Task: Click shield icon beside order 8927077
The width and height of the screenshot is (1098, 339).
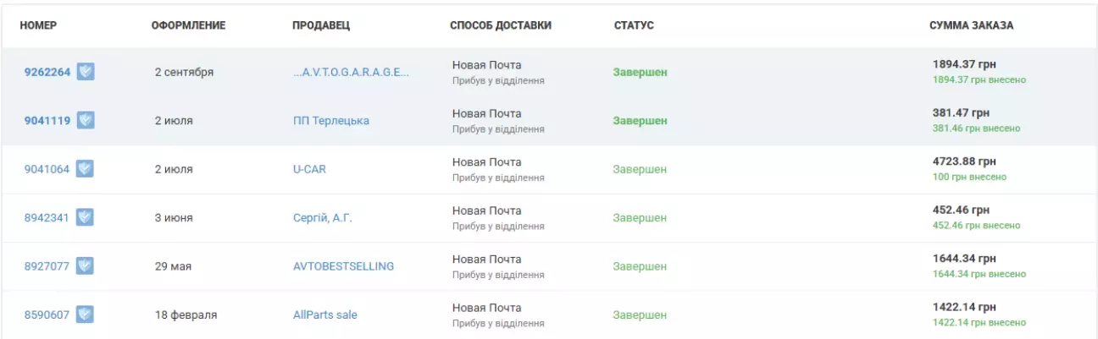Action: [86, 266]
